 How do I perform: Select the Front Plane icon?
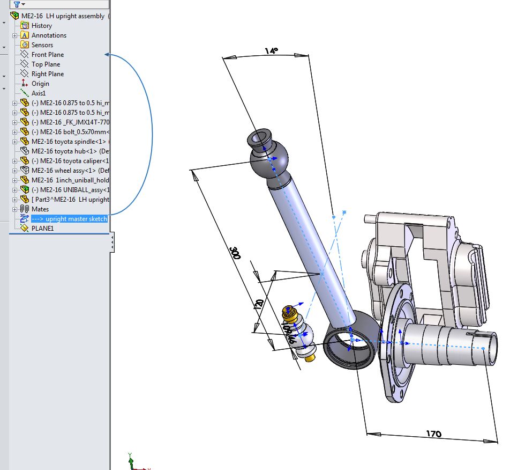point(25,54)
